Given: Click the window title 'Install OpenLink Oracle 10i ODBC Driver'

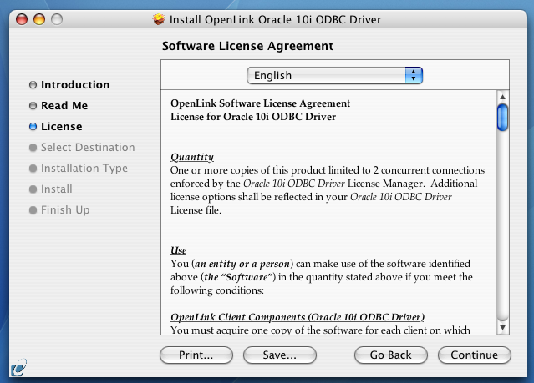Looking at the screenshot, I should coord(275,20).
